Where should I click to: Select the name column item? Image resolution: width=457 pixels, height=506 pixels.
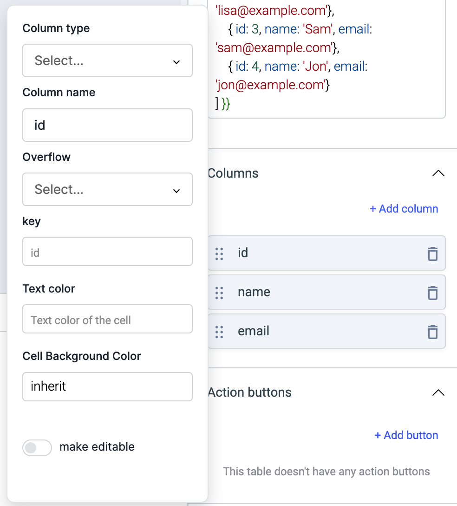tap(325, 293)
